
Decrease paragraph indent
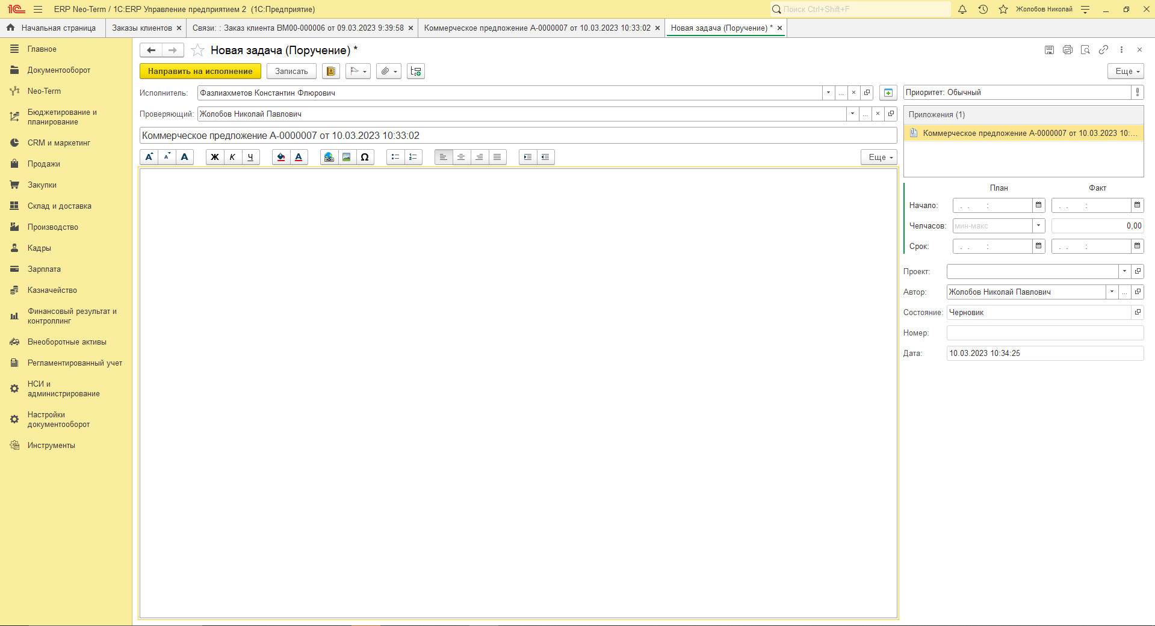545,157
